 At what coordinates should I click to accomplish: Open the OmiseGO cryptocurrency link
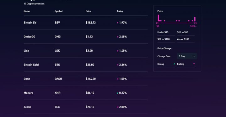click(30, 37)
